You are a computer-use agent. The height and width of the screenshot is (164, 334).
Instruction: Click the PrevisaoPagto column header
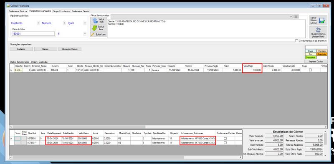point(213,66)
